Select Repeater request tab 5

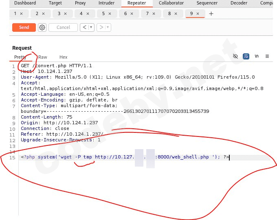(103, 13)
